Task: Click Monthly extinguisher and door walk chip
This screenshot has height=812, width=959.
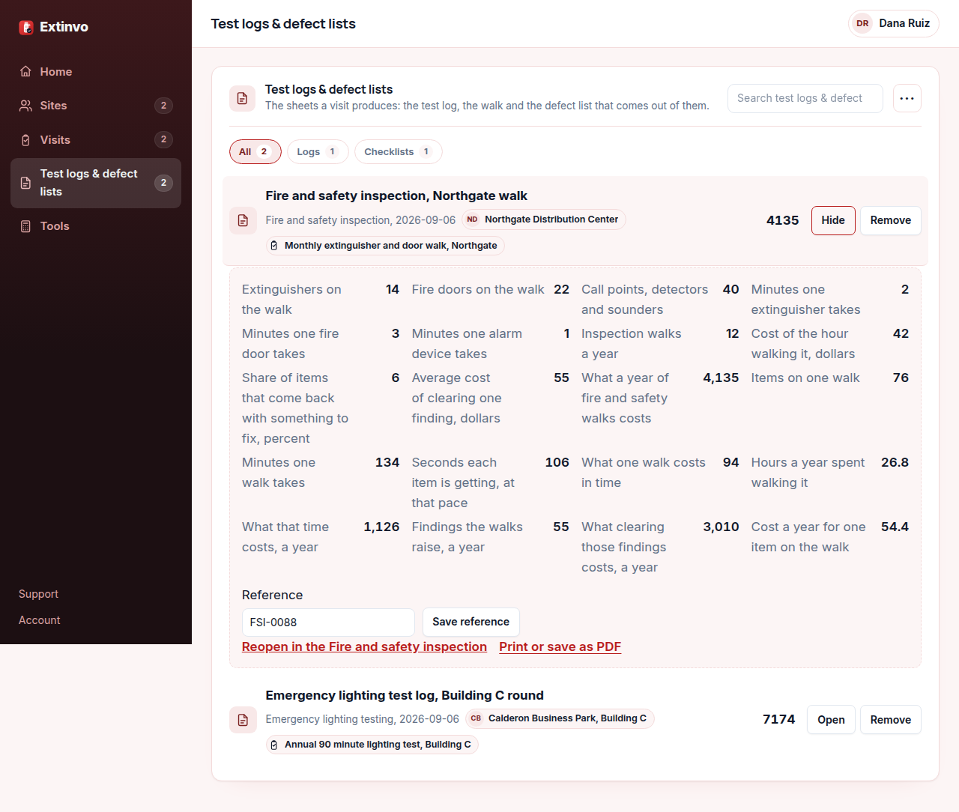Action: pyautogui.click(x=385, y=246)
